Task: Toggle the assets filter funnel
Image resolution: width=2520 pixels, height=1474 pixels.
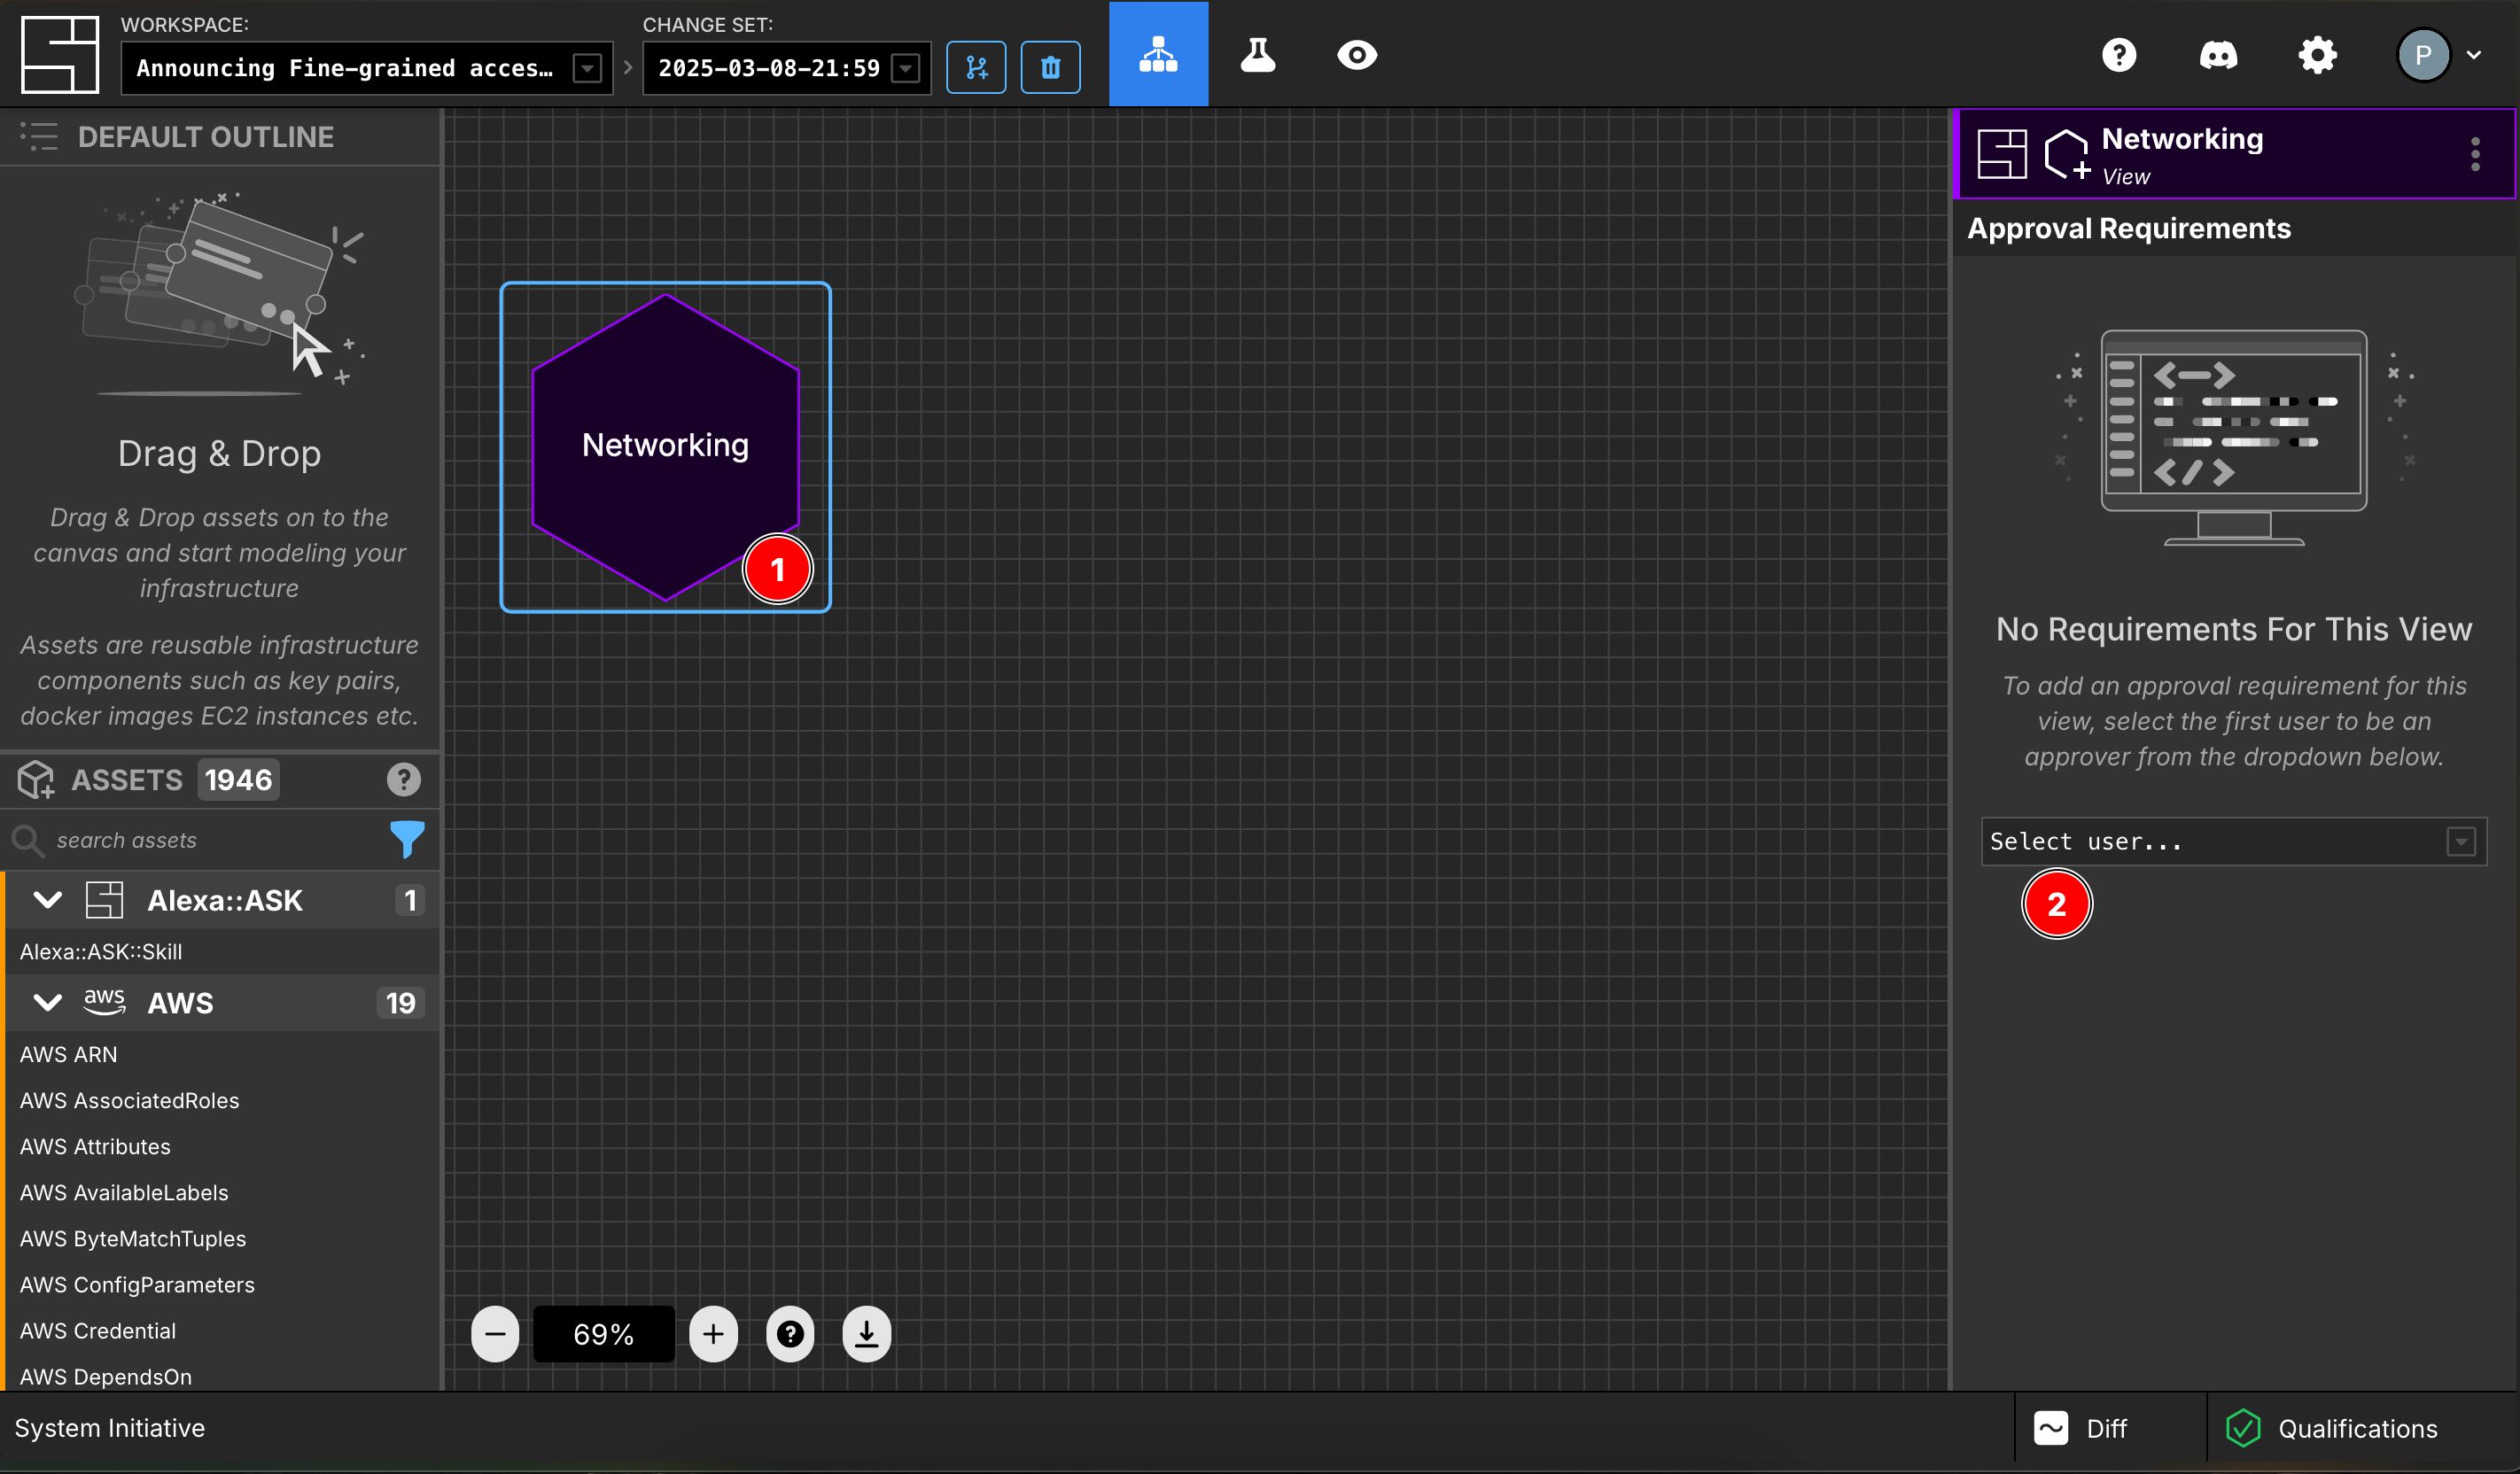Action: 407,840
